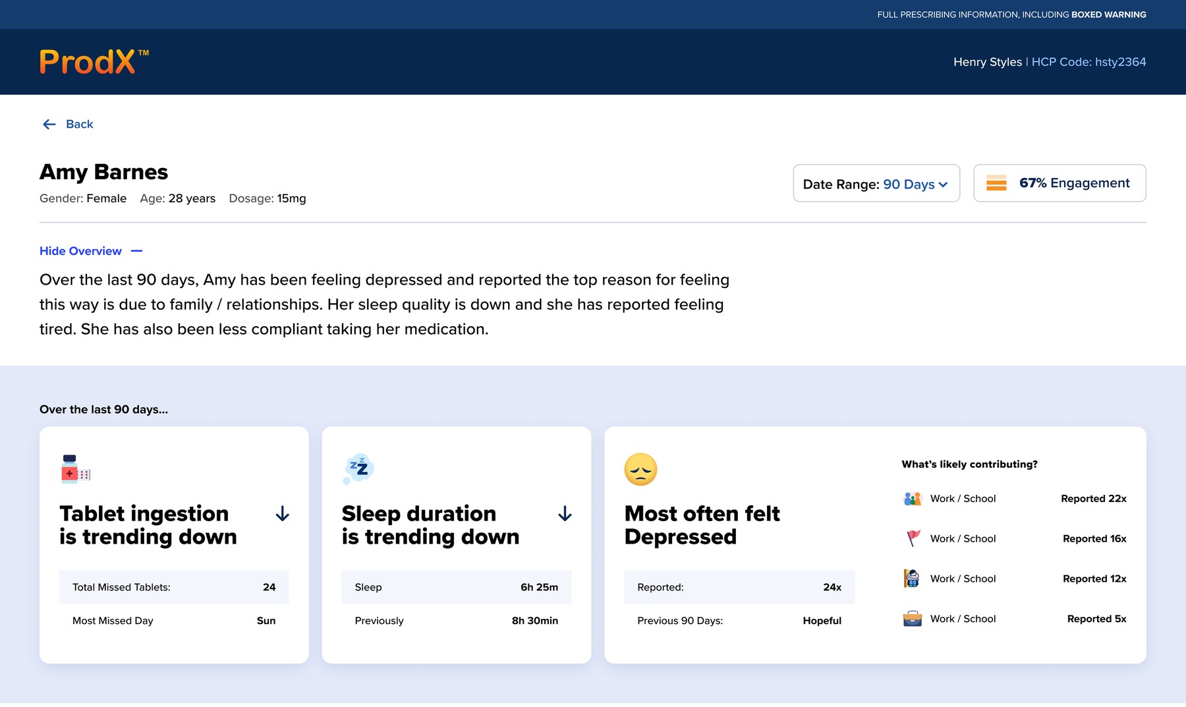
Task: Click the patient name Amy Barnes
Action: pos(104,172)
